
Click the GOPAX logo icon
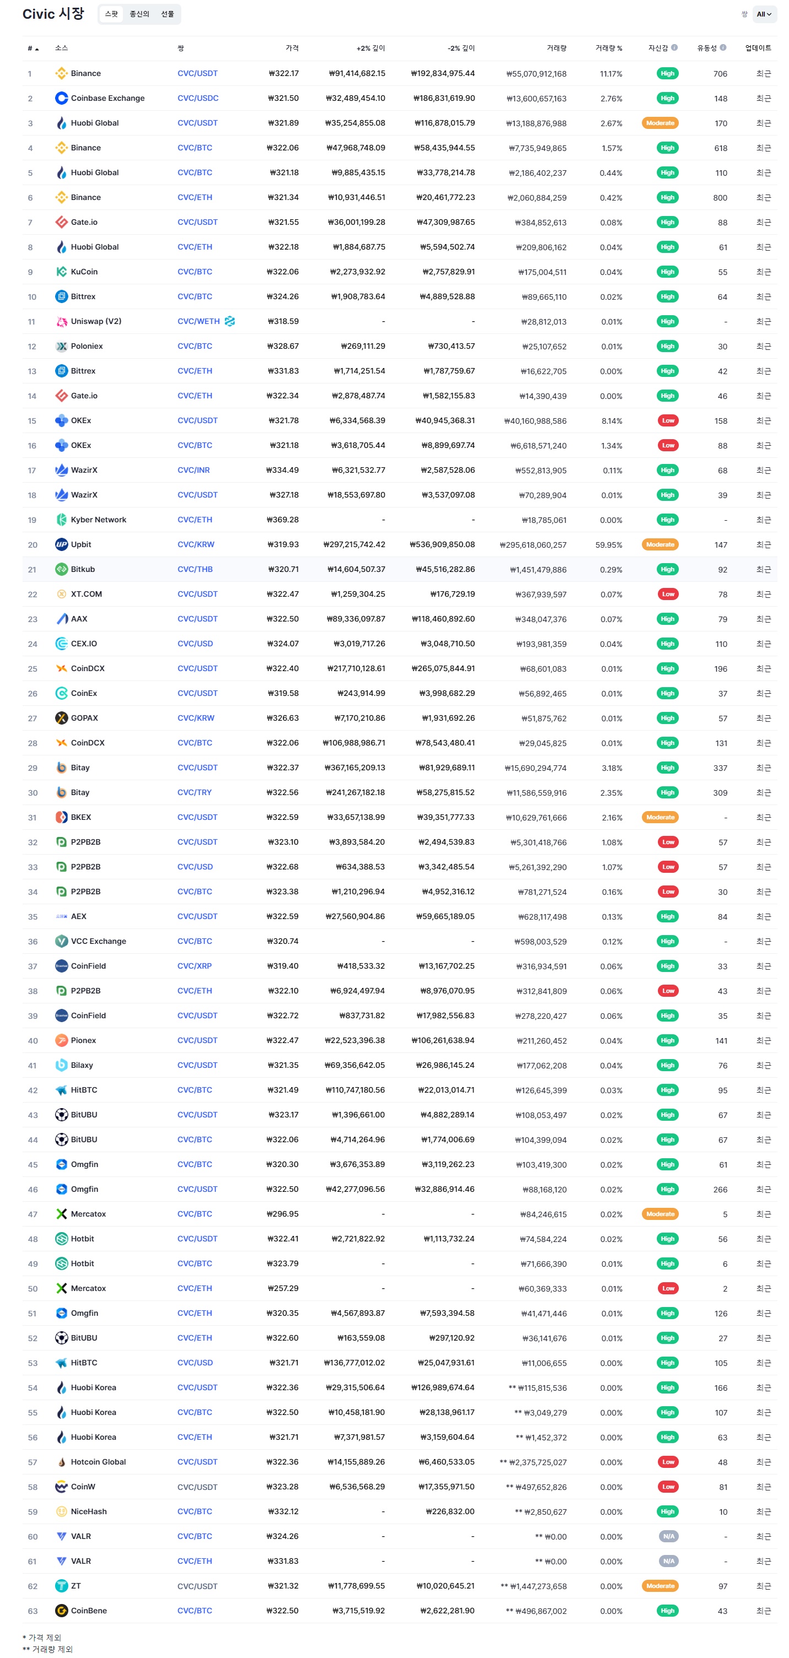click(61, 717)
